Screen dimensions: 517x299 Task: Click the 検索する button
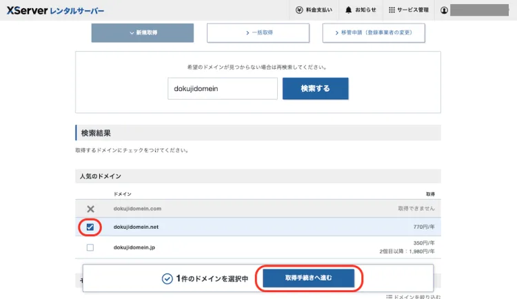pos(315,88)
